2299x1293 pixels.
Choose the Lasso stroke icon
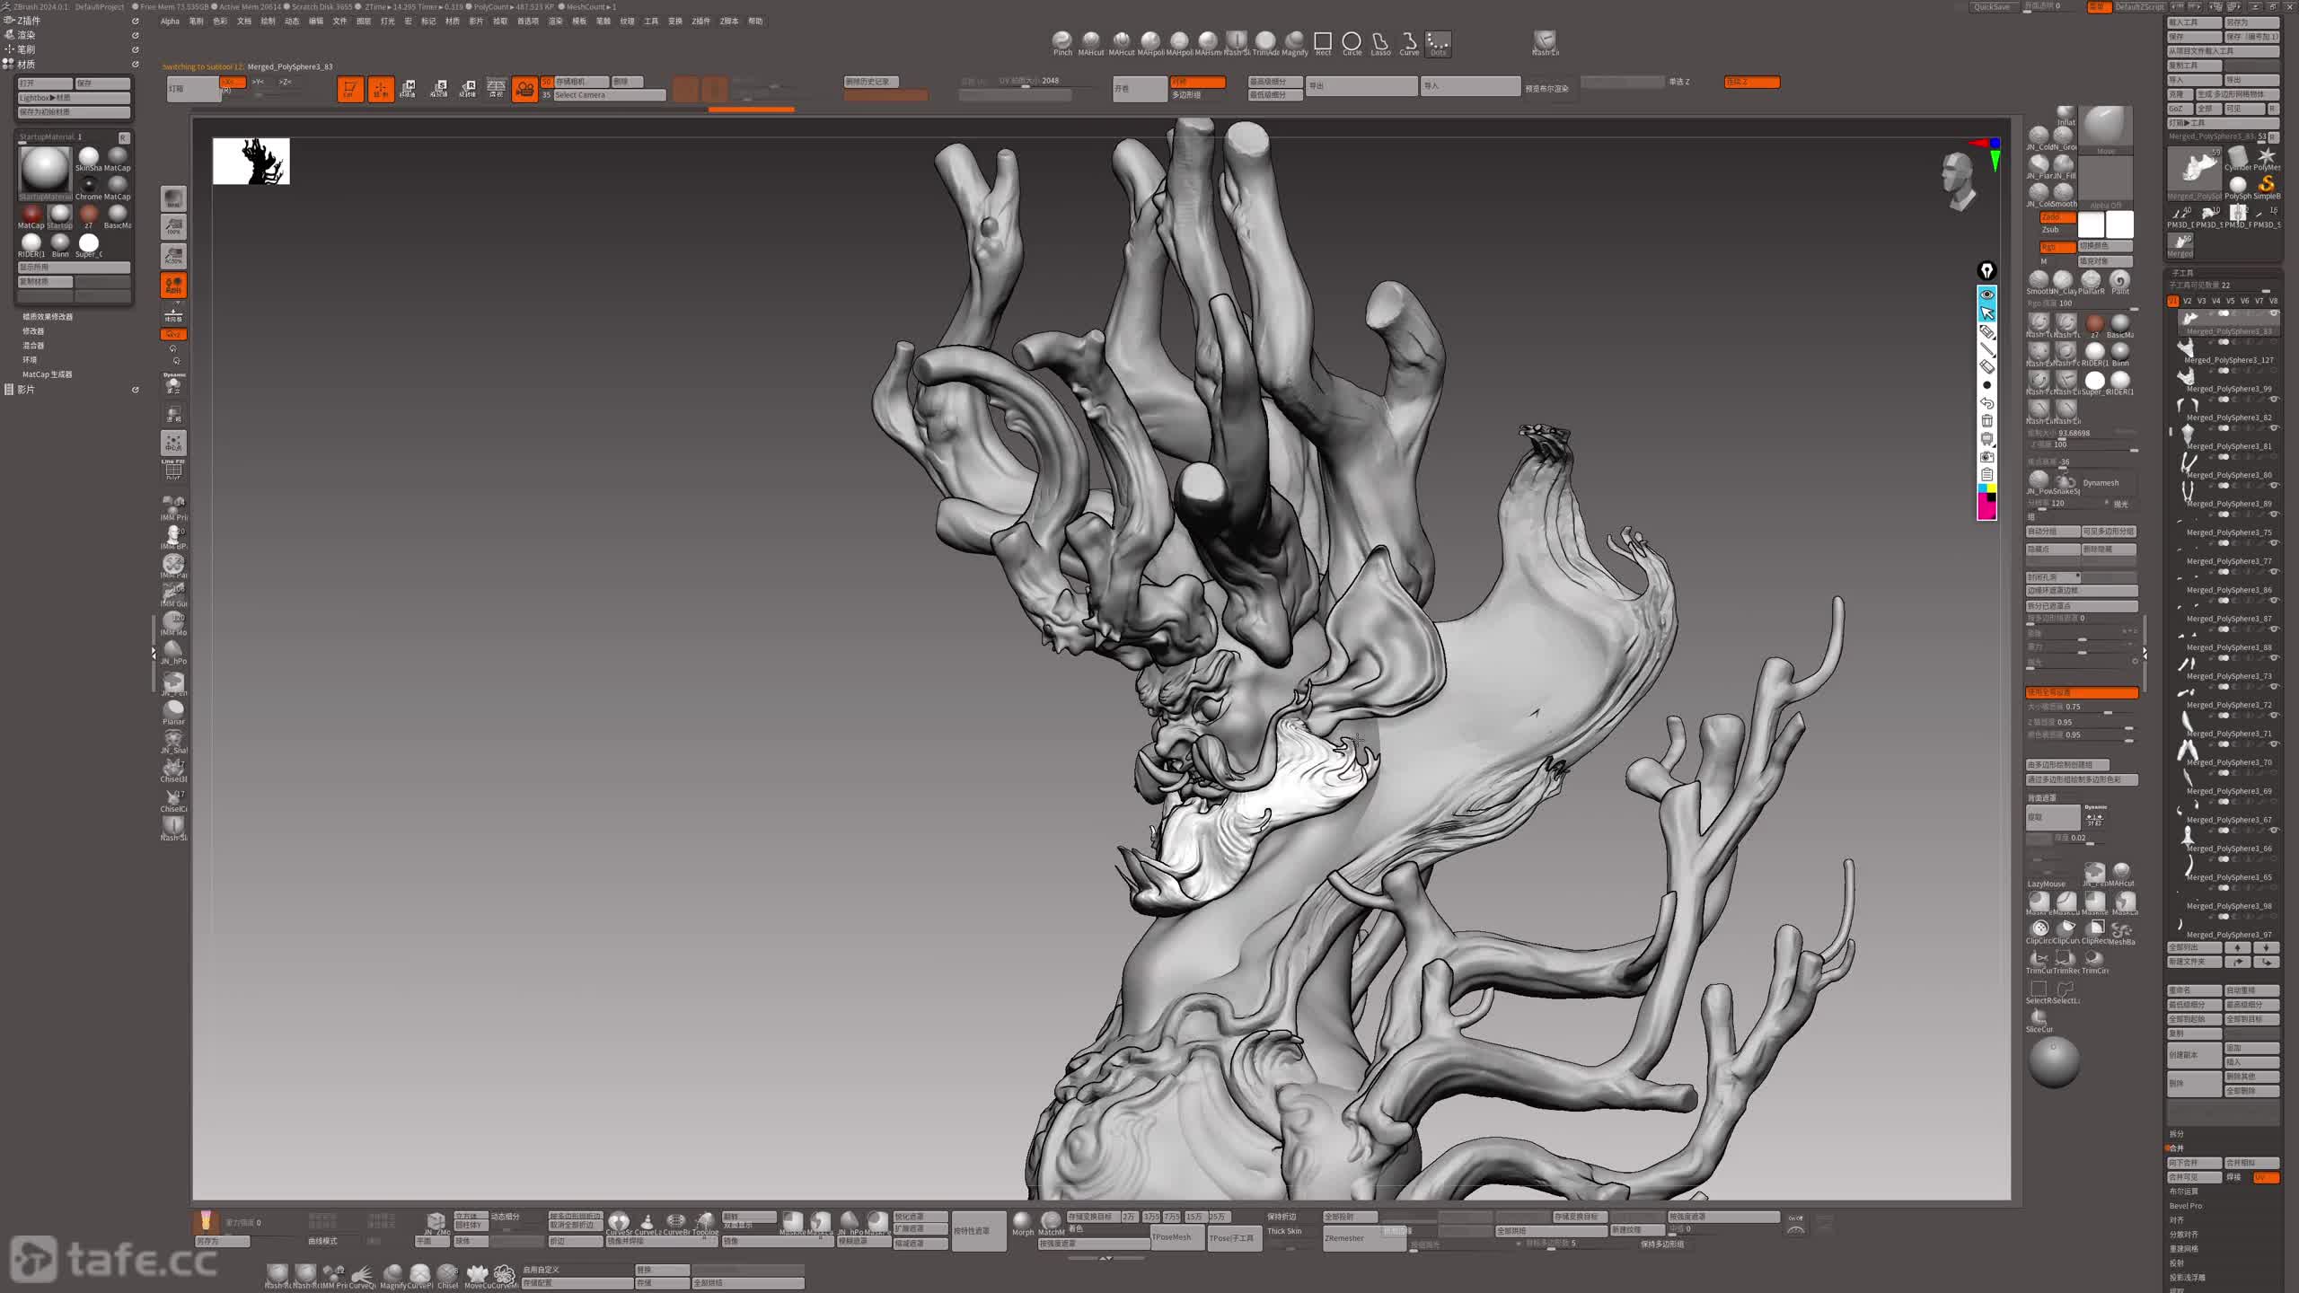(x=1380, y=41)
